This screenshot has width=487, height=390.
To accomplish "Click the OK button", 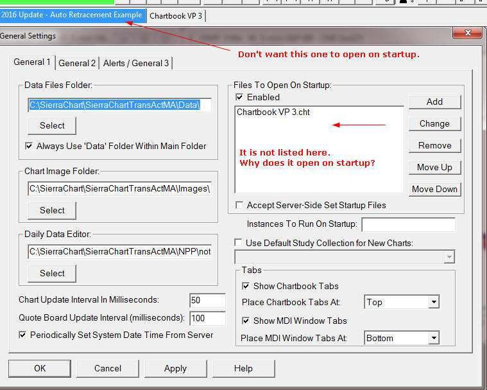I will coord(40,369).
